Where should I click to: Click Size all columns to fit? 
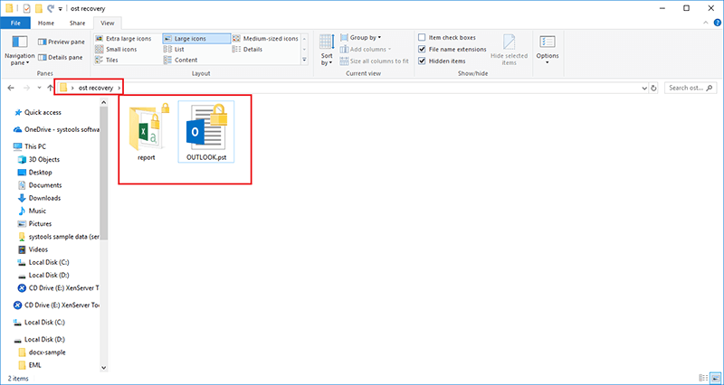tap(374, 61)
